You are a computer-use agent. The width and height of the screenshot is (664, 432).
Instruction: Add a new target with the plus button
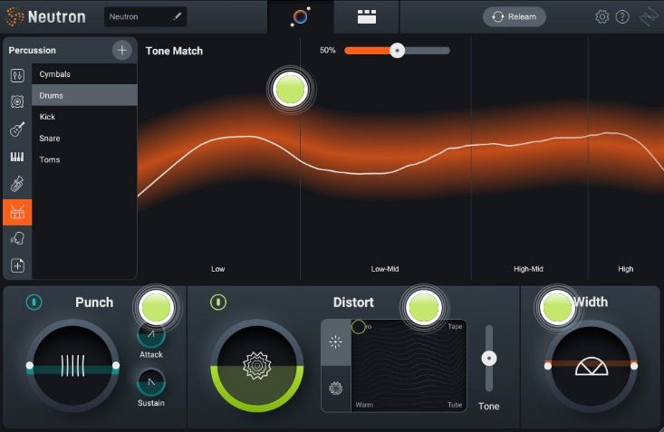click(x=122, y=51)
